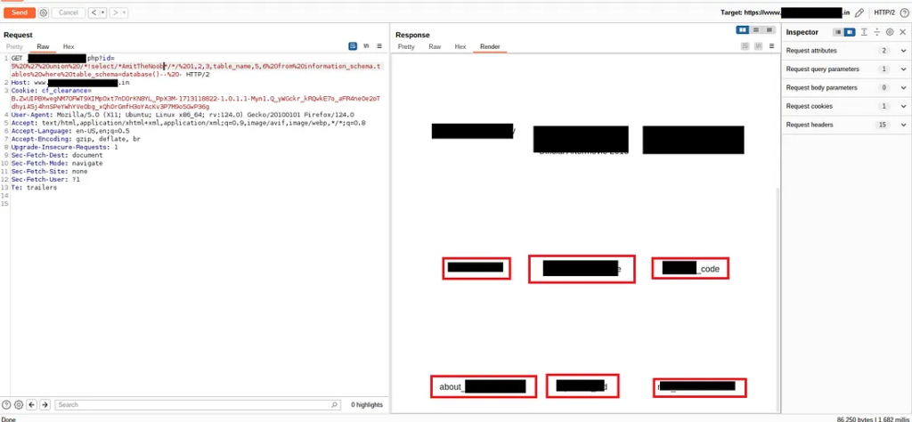Toggle Request pane word-wrap icon
The height and width of the screenshot is (422, 912).
pos(353,46)
